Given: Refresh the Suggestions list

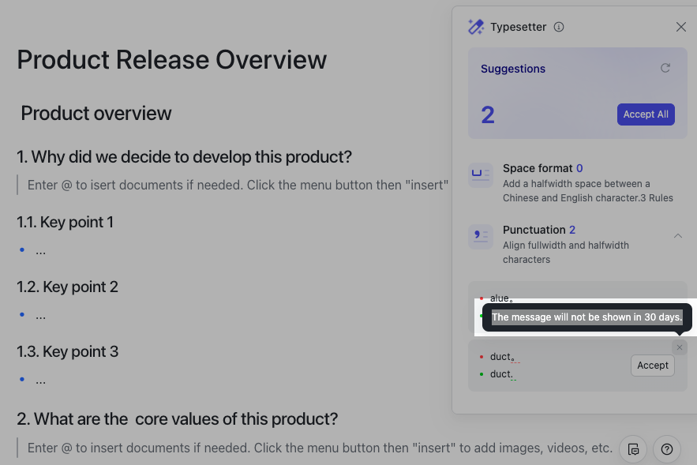Looking at the screenshot, I should coord(665,69).
